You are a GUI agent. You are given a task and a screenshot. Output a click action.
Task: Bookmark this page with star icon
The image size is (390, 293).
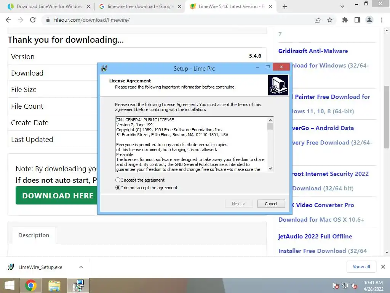330,20
